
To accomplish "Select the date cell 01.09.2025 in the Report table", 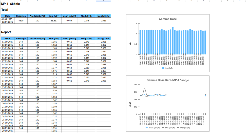I will tap(7, 42).
